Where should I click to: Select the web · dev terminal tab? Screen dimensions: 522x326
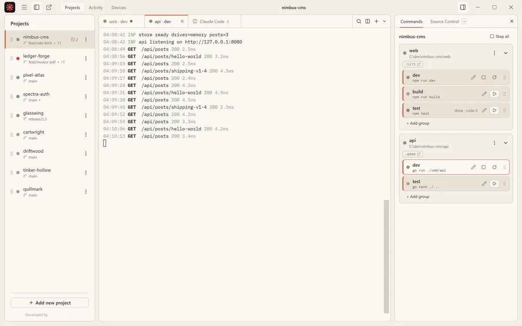pos(122,21)
